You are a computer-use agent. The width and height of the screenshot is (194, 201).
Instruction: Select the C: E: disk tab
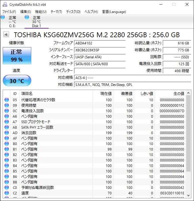[12, 21]
